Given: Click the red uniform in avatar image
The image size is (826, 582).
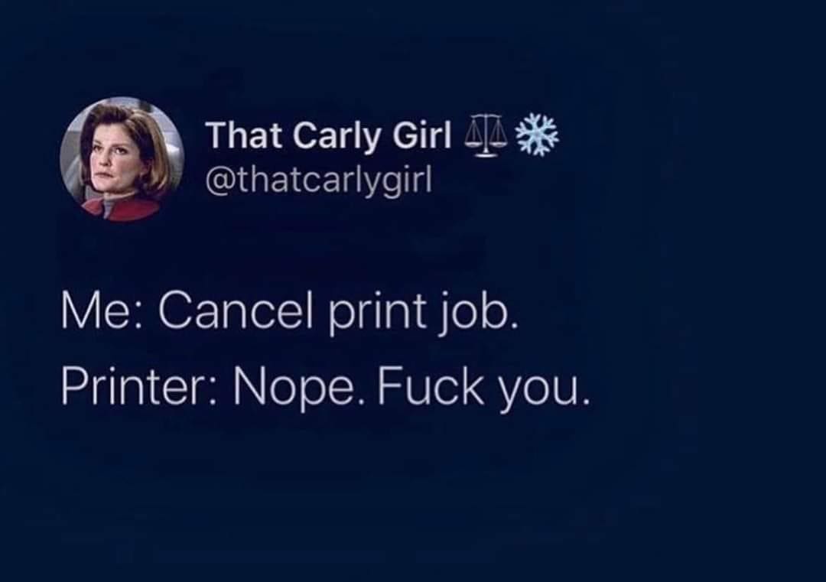Looking at the screenshot, I should tap(122, 207).
